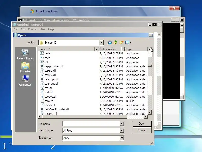Expand the Look in folder dropdown
The height and width of the screenshot is (152, 202).
[x=102, y=43]
